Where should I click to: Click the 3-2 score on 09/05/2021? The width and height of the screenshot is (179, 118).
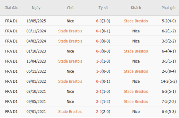pyautogui.click(x=99, y=102)
